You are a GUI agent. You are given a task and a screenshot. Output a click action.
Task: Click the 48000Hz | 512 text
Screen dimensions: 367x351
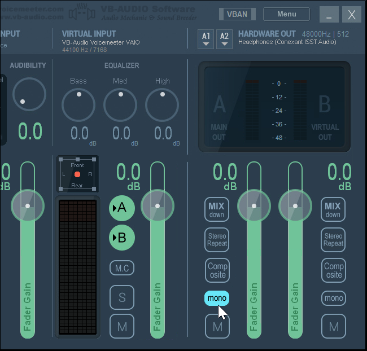click(325, 34)
